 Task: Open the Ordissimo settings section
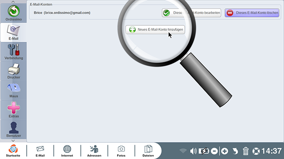[x=14, y=13]
